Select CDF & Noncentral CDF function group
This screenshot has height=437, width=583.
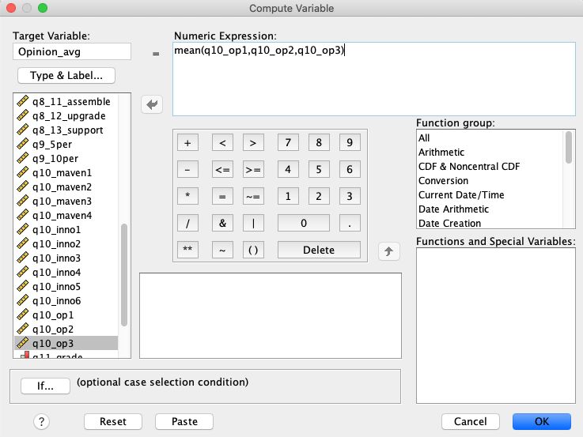(490, 166)
